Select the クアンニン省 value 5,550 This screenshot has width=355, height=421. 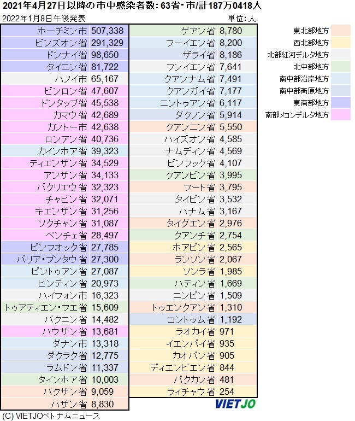(x=233, y=127)
